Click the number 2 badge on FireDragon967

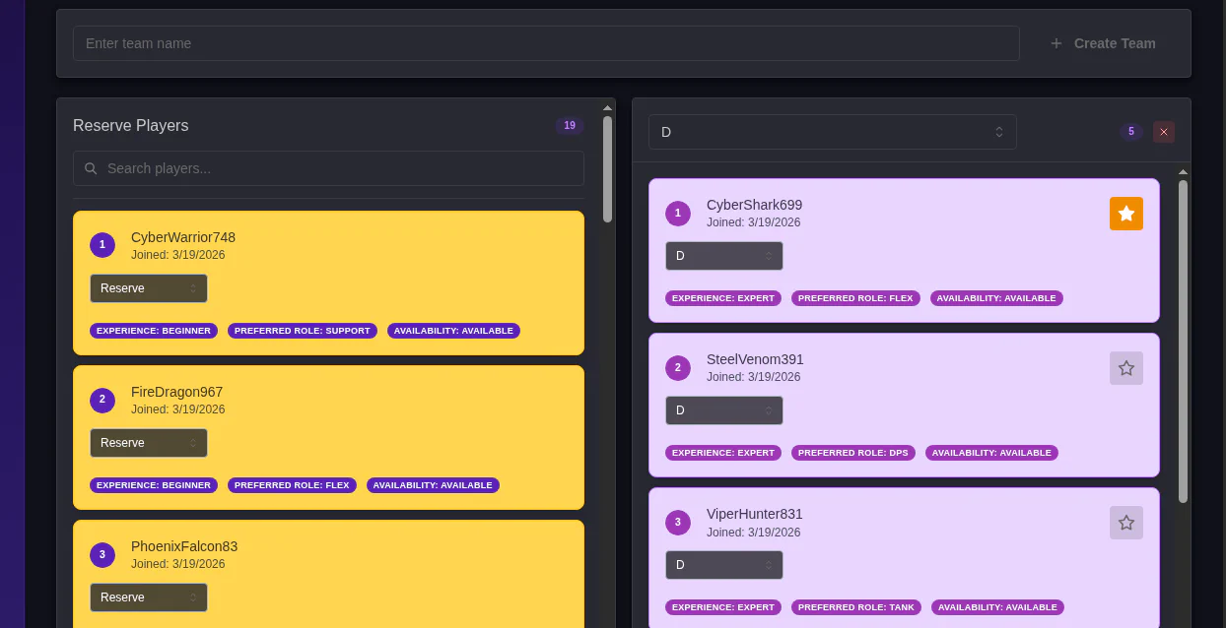click(102, 400)
